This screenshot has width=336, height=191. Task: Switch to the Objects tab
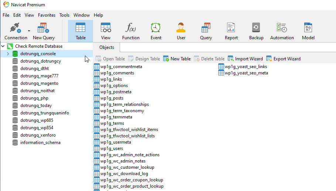tap(107, 47)
